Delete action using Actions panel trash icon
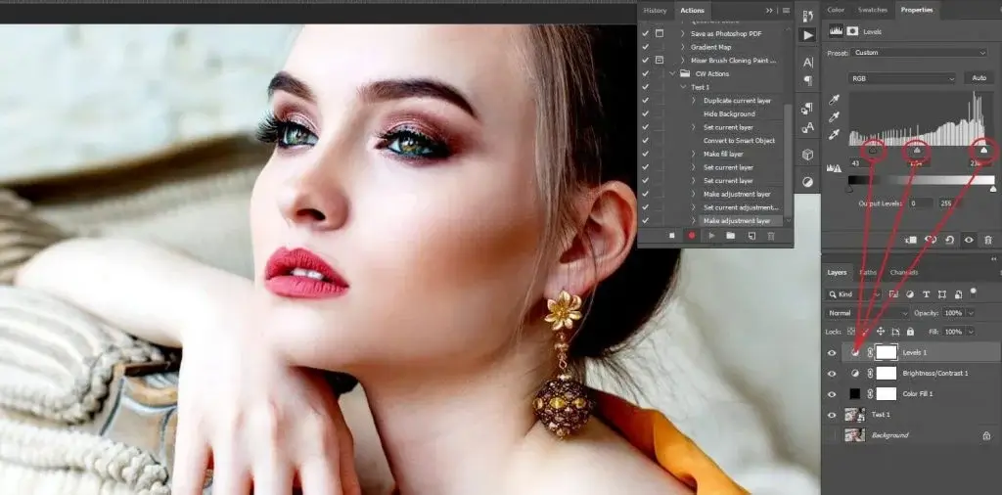 771,236
